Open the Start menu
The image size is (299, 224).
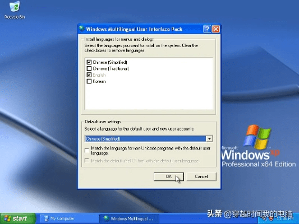[x=18, y=218]
